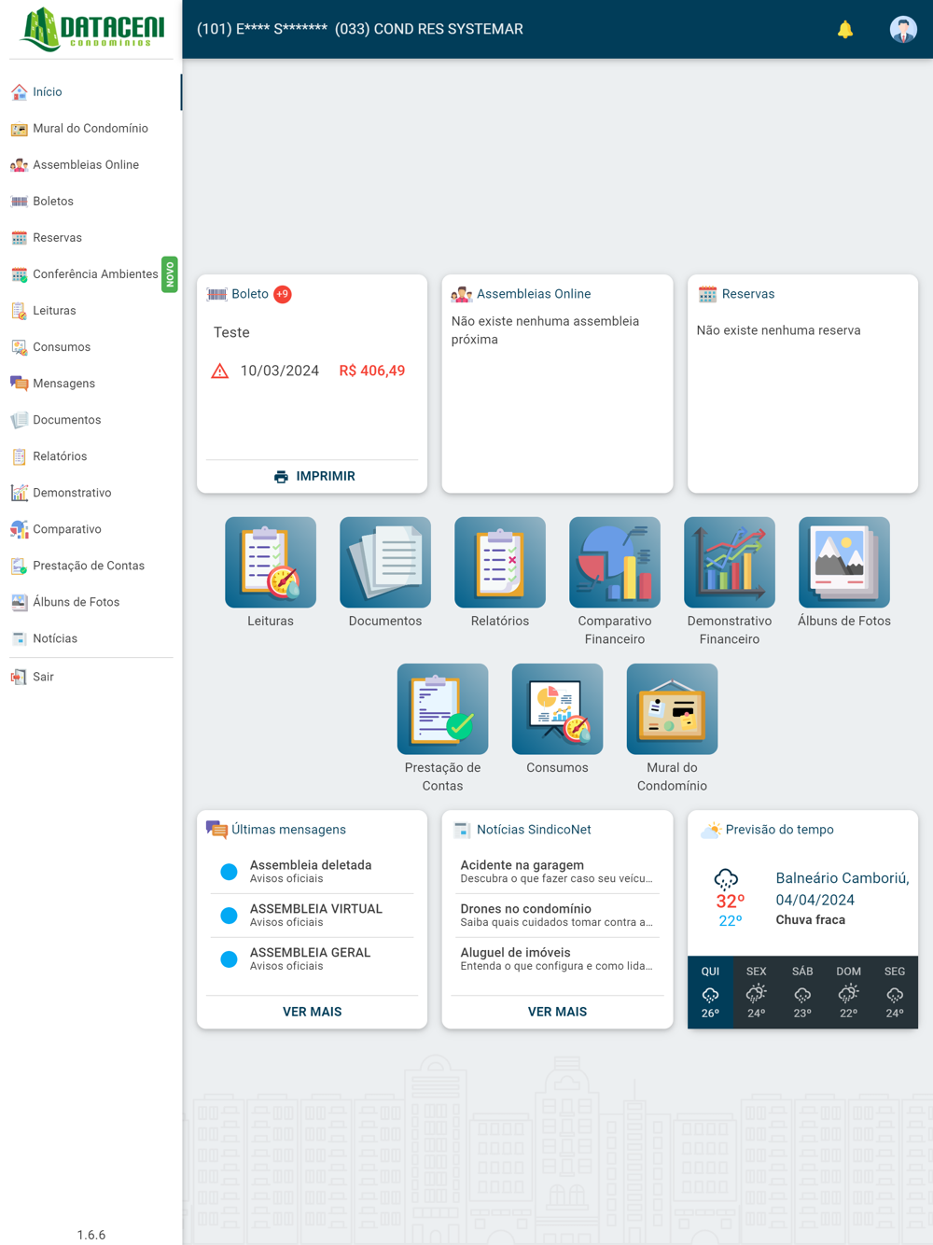
Task: Go to Início in sidebar
Action: click(91, 91)
